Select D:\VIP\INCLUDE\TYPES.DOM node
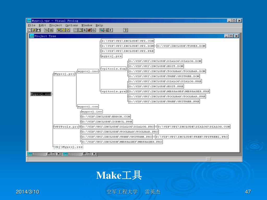The height and width of the screenshot is (200, 267). pos(181,46)
